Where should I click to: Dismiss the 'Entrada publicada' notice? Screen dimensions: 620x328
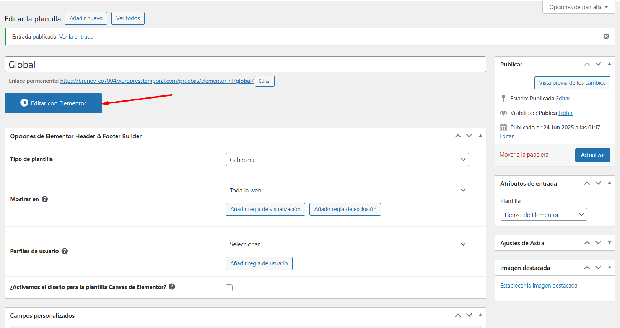pyautogui.click(x=606, y=36)
